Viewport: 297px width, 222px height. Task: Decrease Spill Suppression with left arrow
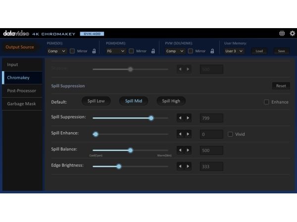tap(180, 118)
